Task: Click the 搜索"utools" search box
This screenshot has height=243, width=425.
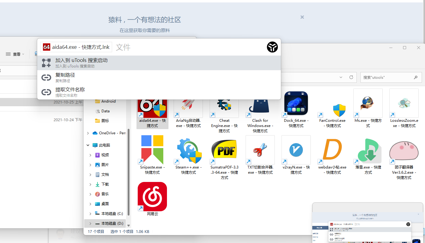Action: point(391,78)
